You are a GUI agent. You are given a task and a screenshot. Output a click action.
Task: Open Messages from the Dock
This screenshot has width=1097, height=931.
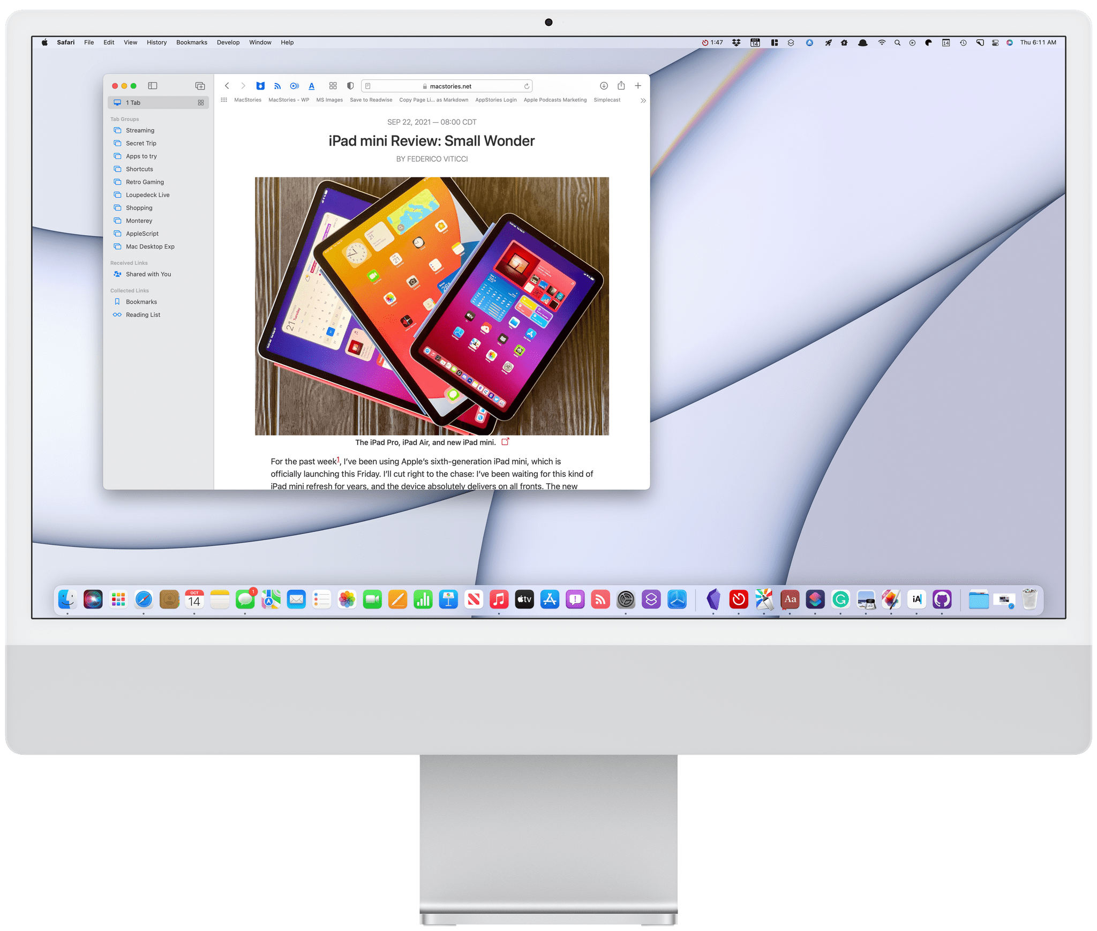click(x=245, y=599)
